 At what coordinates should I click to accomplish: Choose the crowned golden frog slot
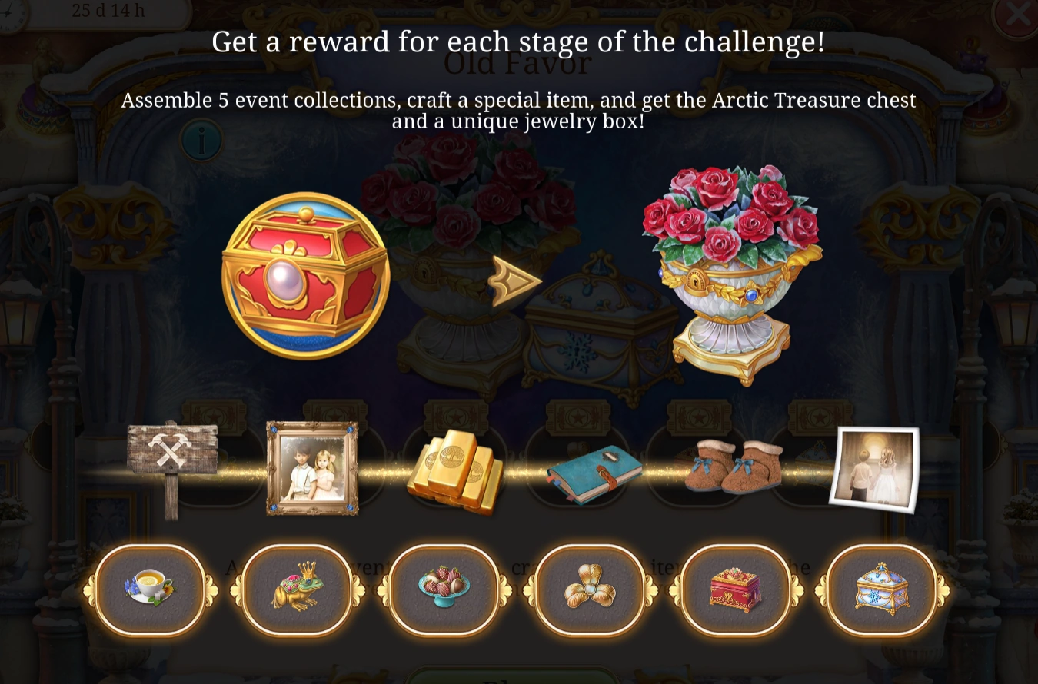point(297,589)
